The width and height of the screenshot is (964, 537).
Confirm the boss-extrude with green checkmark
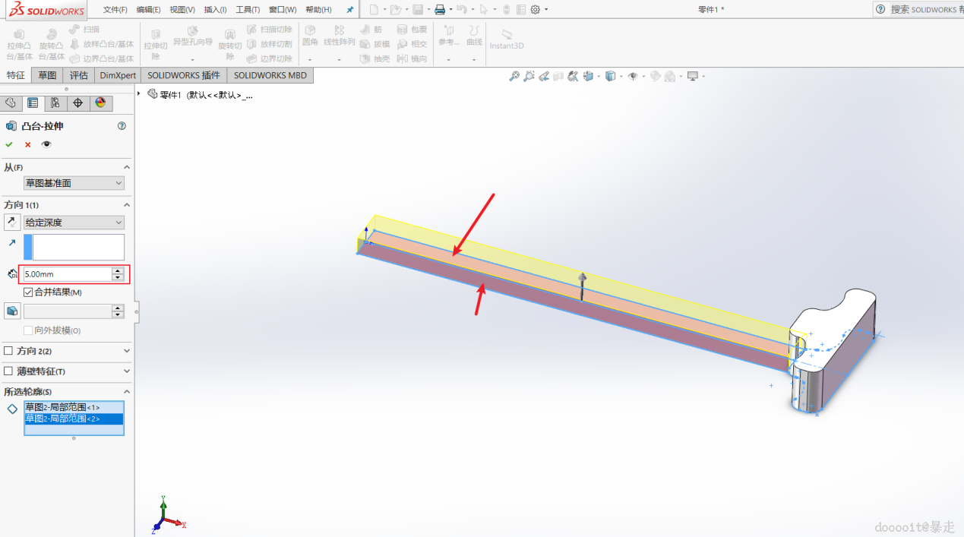(9, 144)
